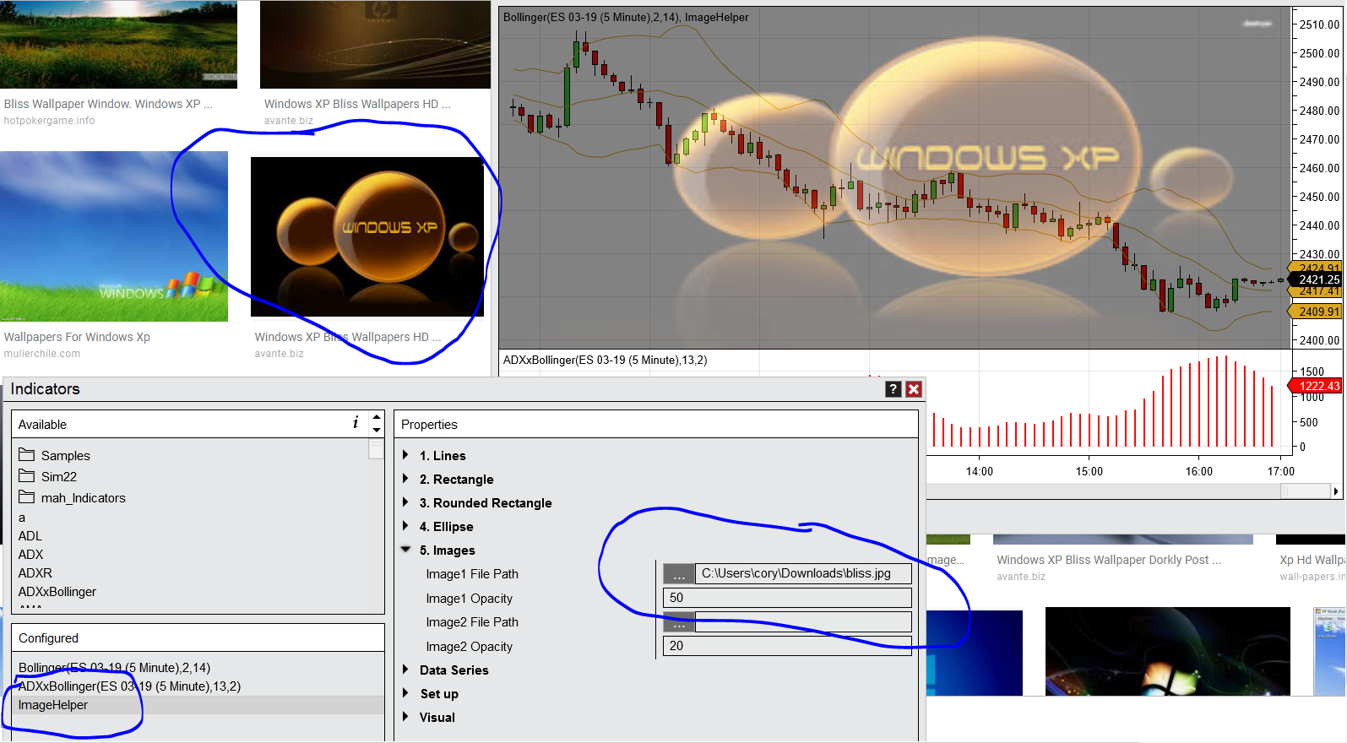The height and width of the screenshot is (743, 1347).
Task: Click the down arrow in the Available header
Action: (x=377, y=430)
